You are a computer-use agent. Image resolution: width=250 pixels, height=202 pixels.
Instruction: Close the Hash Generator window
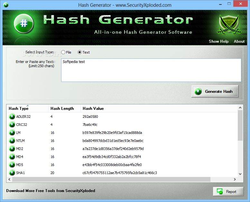tap(241, 4)
